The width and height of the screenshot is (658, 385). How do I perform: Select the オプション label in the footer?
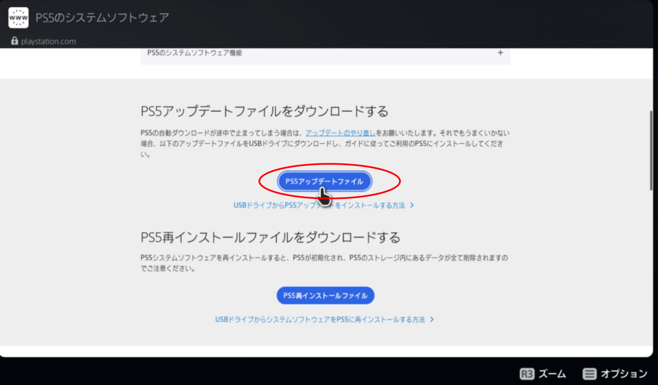coord(624,374)
